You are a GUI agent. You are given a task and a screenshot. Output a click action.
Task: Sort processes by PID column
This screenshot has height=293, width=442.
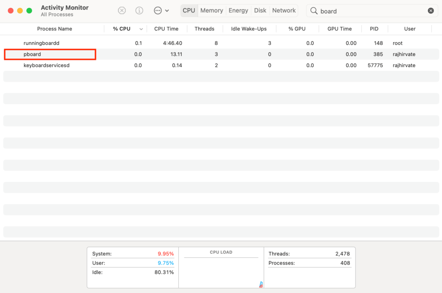tap(374, 29)
